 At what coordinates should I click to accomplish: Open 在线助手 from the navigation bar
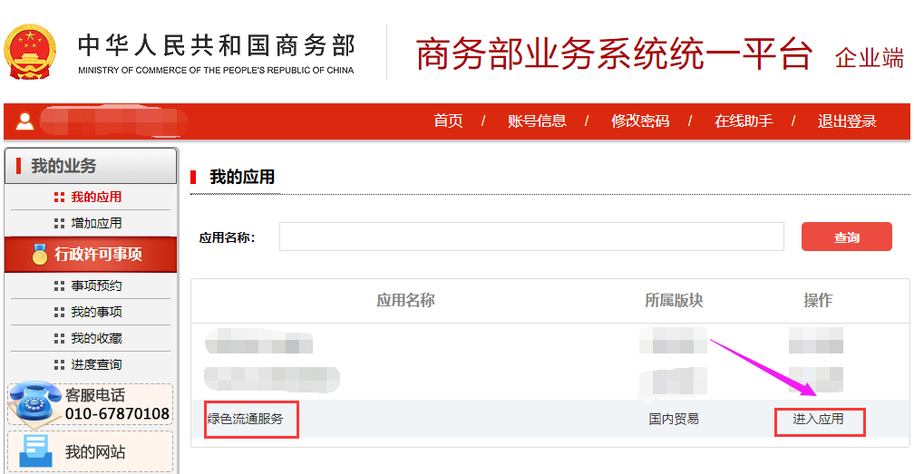pyautogui.click(x=744, y=121)
